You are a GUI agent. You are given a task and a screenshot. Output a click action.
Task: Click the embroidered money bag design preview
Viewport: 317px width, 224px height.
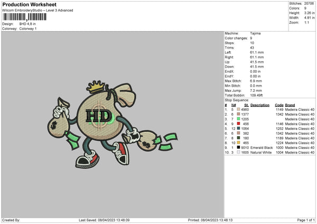coord(113,124)
